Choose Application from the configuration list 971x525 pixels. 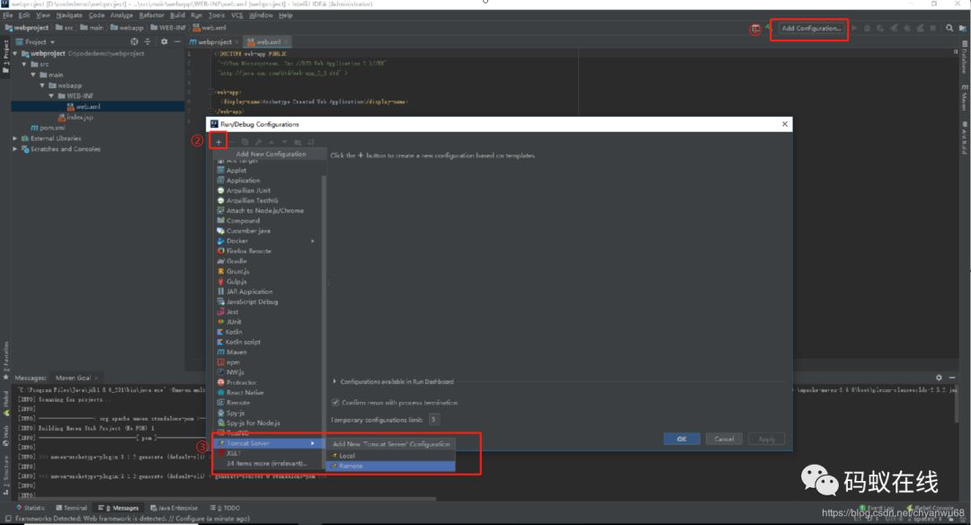click(243, 180)
